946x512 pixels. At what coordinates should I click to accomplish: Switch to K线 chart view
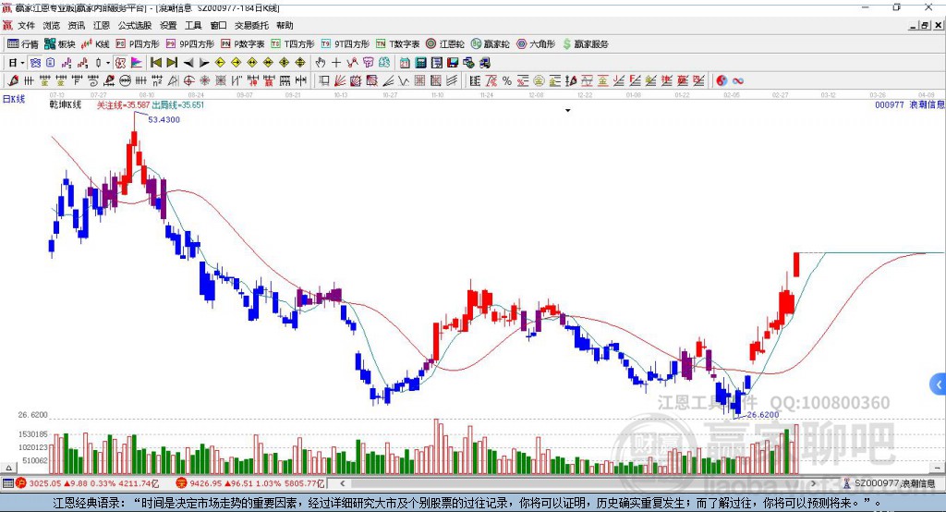[95, 44]
